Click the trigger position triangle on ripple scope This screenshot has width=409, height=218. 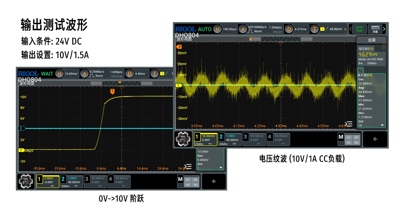[x=281, y=43]
